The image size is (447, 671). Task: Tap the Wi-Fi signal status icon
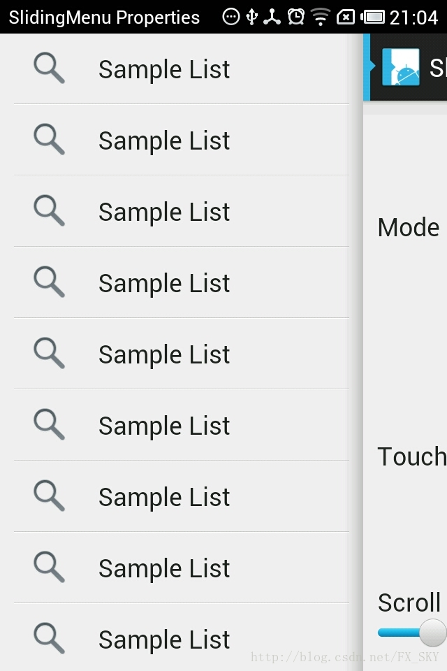click(321, 17)
